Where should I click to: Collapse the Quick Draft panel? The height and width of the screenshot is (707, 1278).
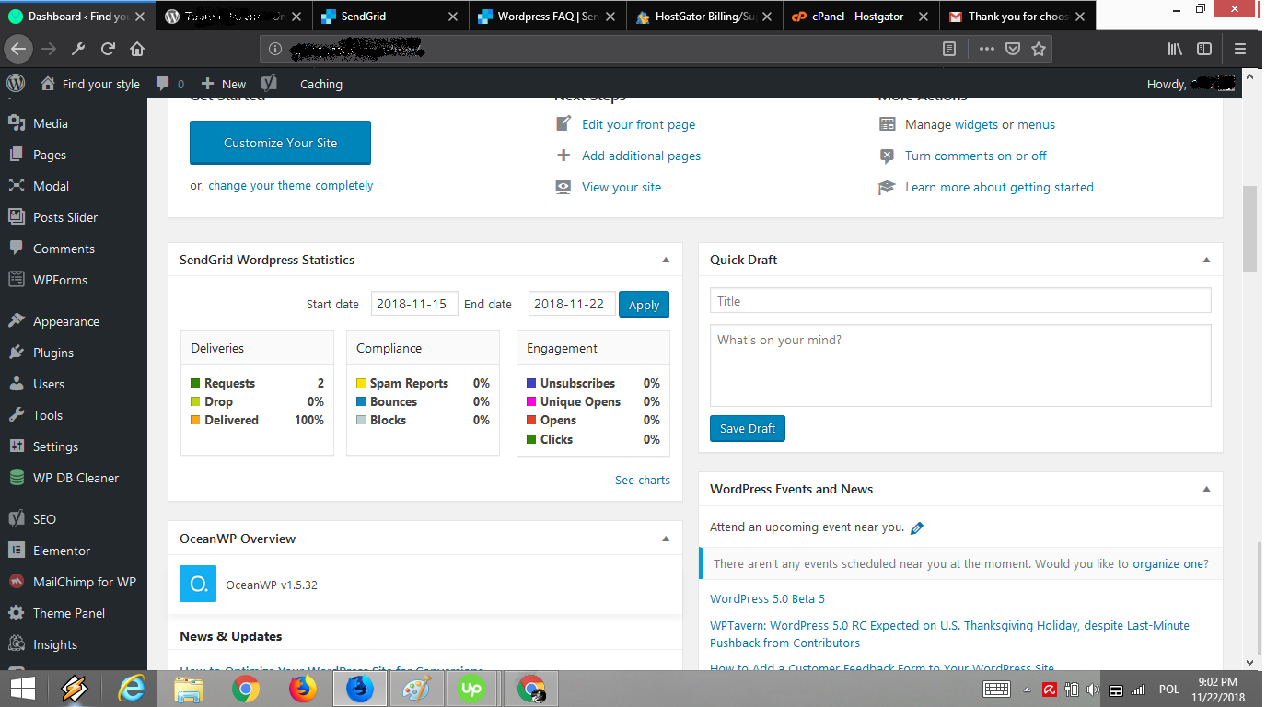pyautogui.click(x=1206, y=260)
